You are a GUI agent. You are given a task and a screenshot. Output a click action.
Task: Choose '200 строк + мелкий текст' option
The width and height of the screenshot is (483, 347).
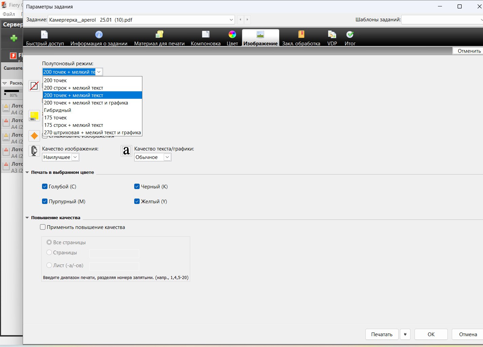click(x=92, y=88)
